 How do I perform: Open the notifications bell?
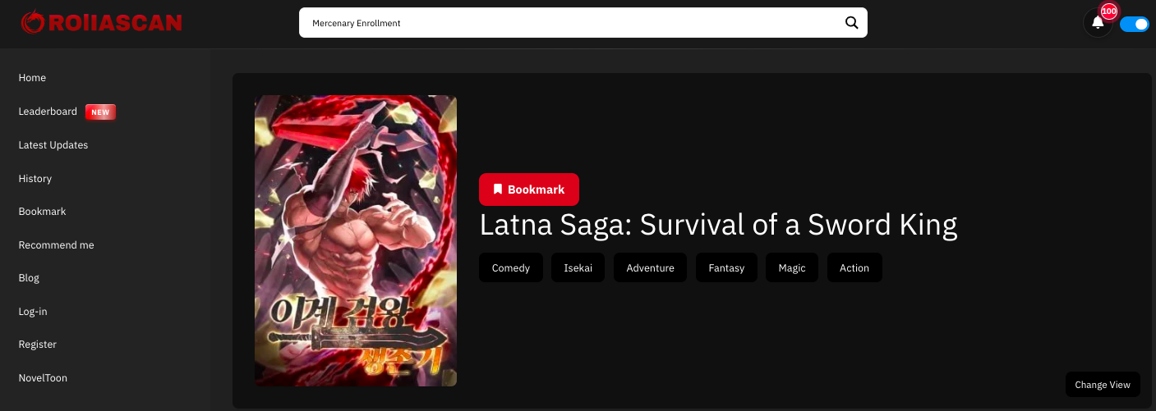(1098, 23)
